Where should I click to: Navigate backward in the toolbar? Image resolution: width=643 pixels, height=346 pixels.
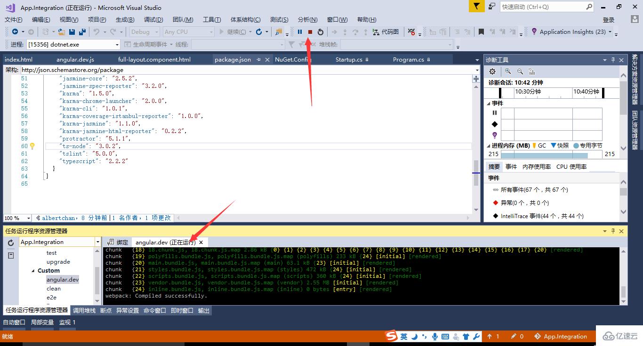coord(15,32)
